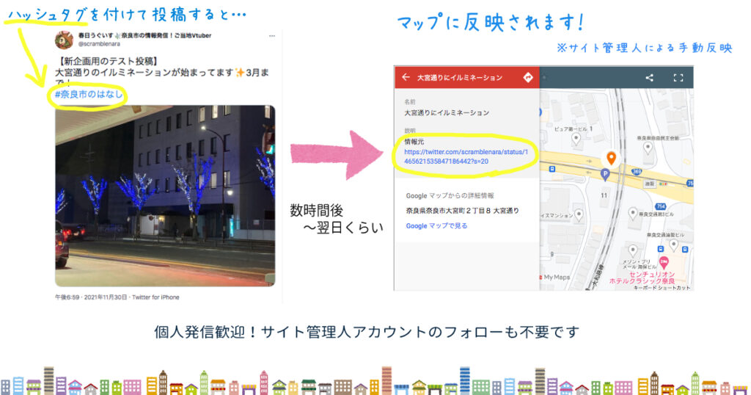This screenshot has width=751, height=395.
Task: Click the blue parking P marker
Action: pyautogui.click(x=605, y=174)
